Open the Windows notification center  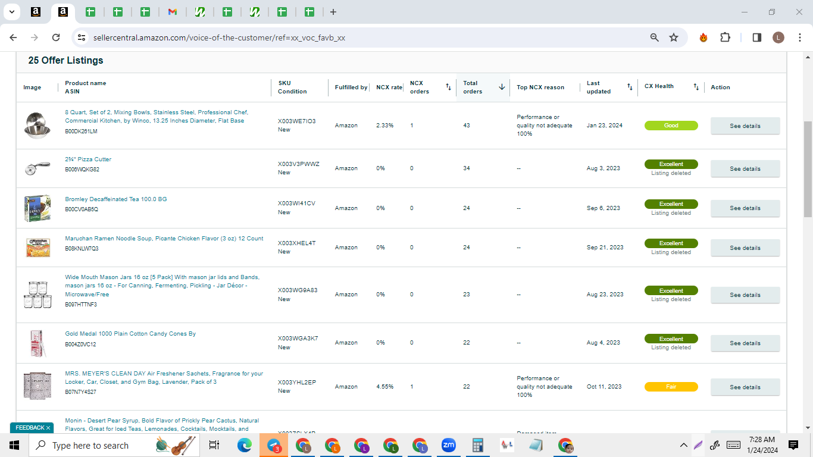click(793, 445)
